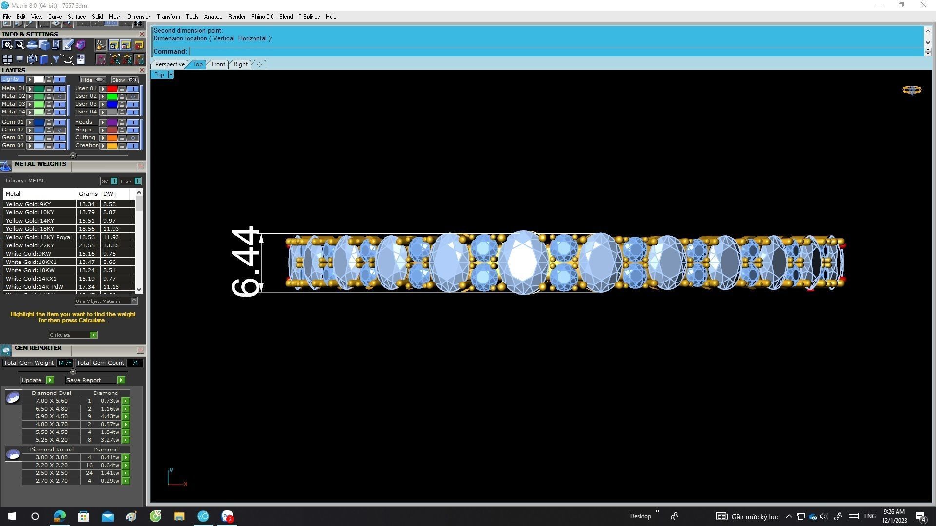936x526 pixels.
Task: Change the User 01 red color swatch
Action: (112, 89)
